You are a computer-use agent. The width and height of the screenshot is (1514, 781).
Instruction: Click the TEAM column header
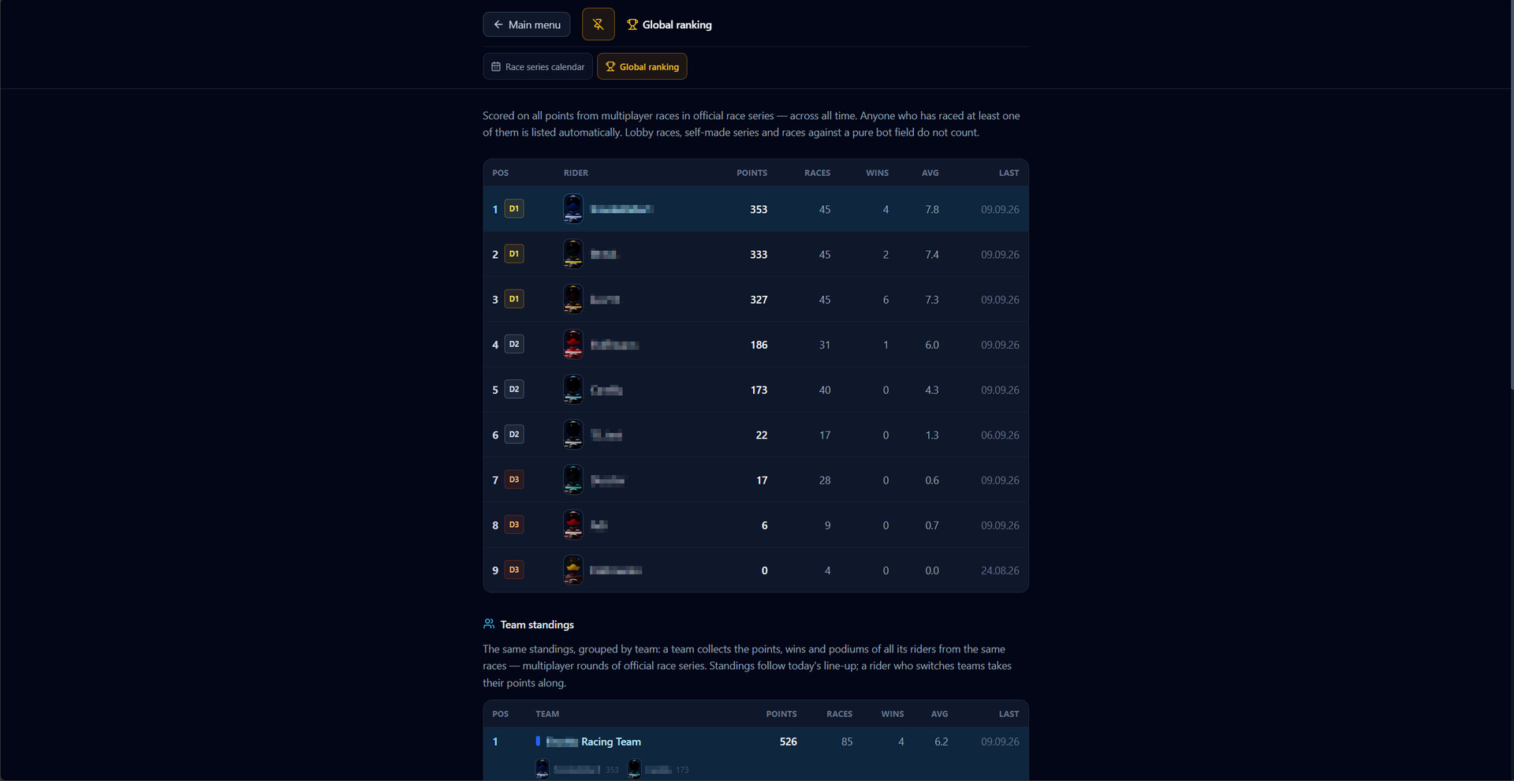click(547, 714)
